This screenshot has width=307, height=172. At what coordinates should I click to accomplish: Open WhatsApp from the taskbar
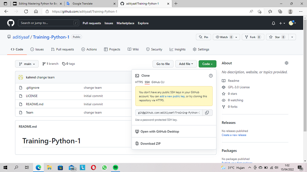click(x=104, y=167)
